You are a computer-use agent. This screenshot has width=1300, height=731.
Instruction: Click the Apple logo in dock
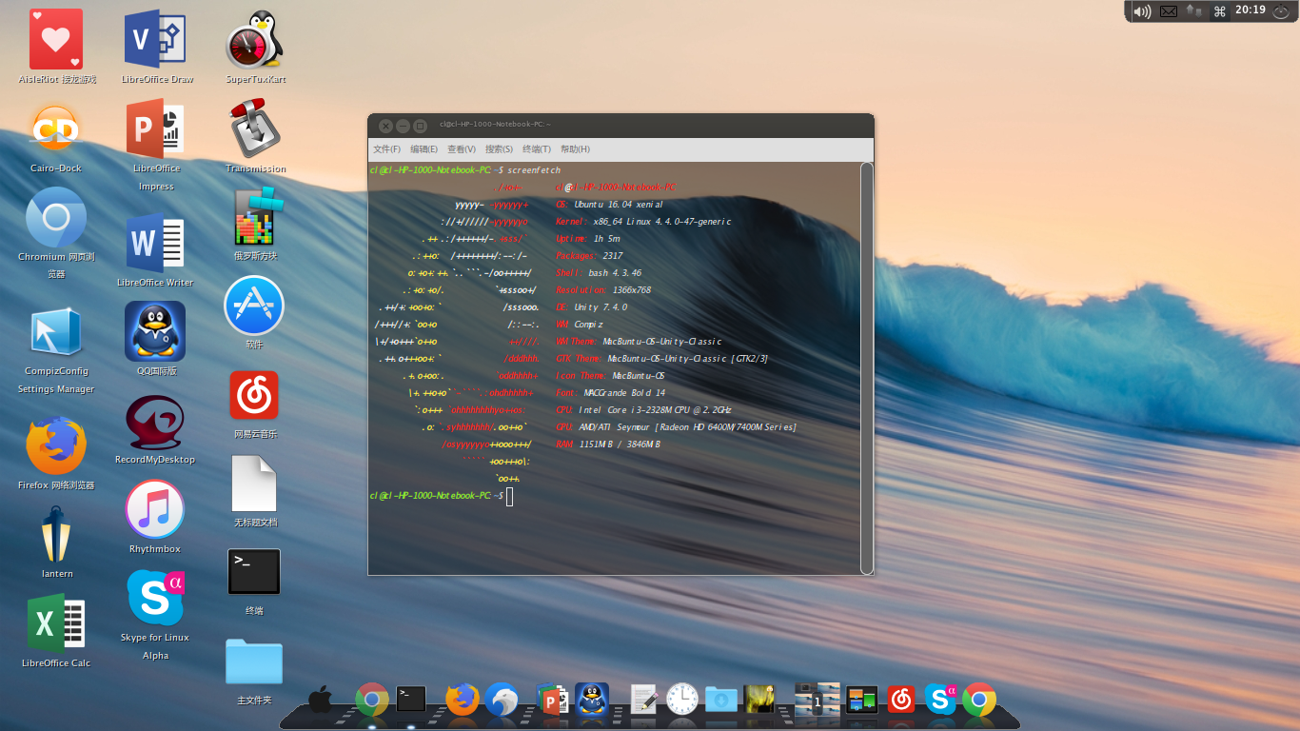(321, 699)
